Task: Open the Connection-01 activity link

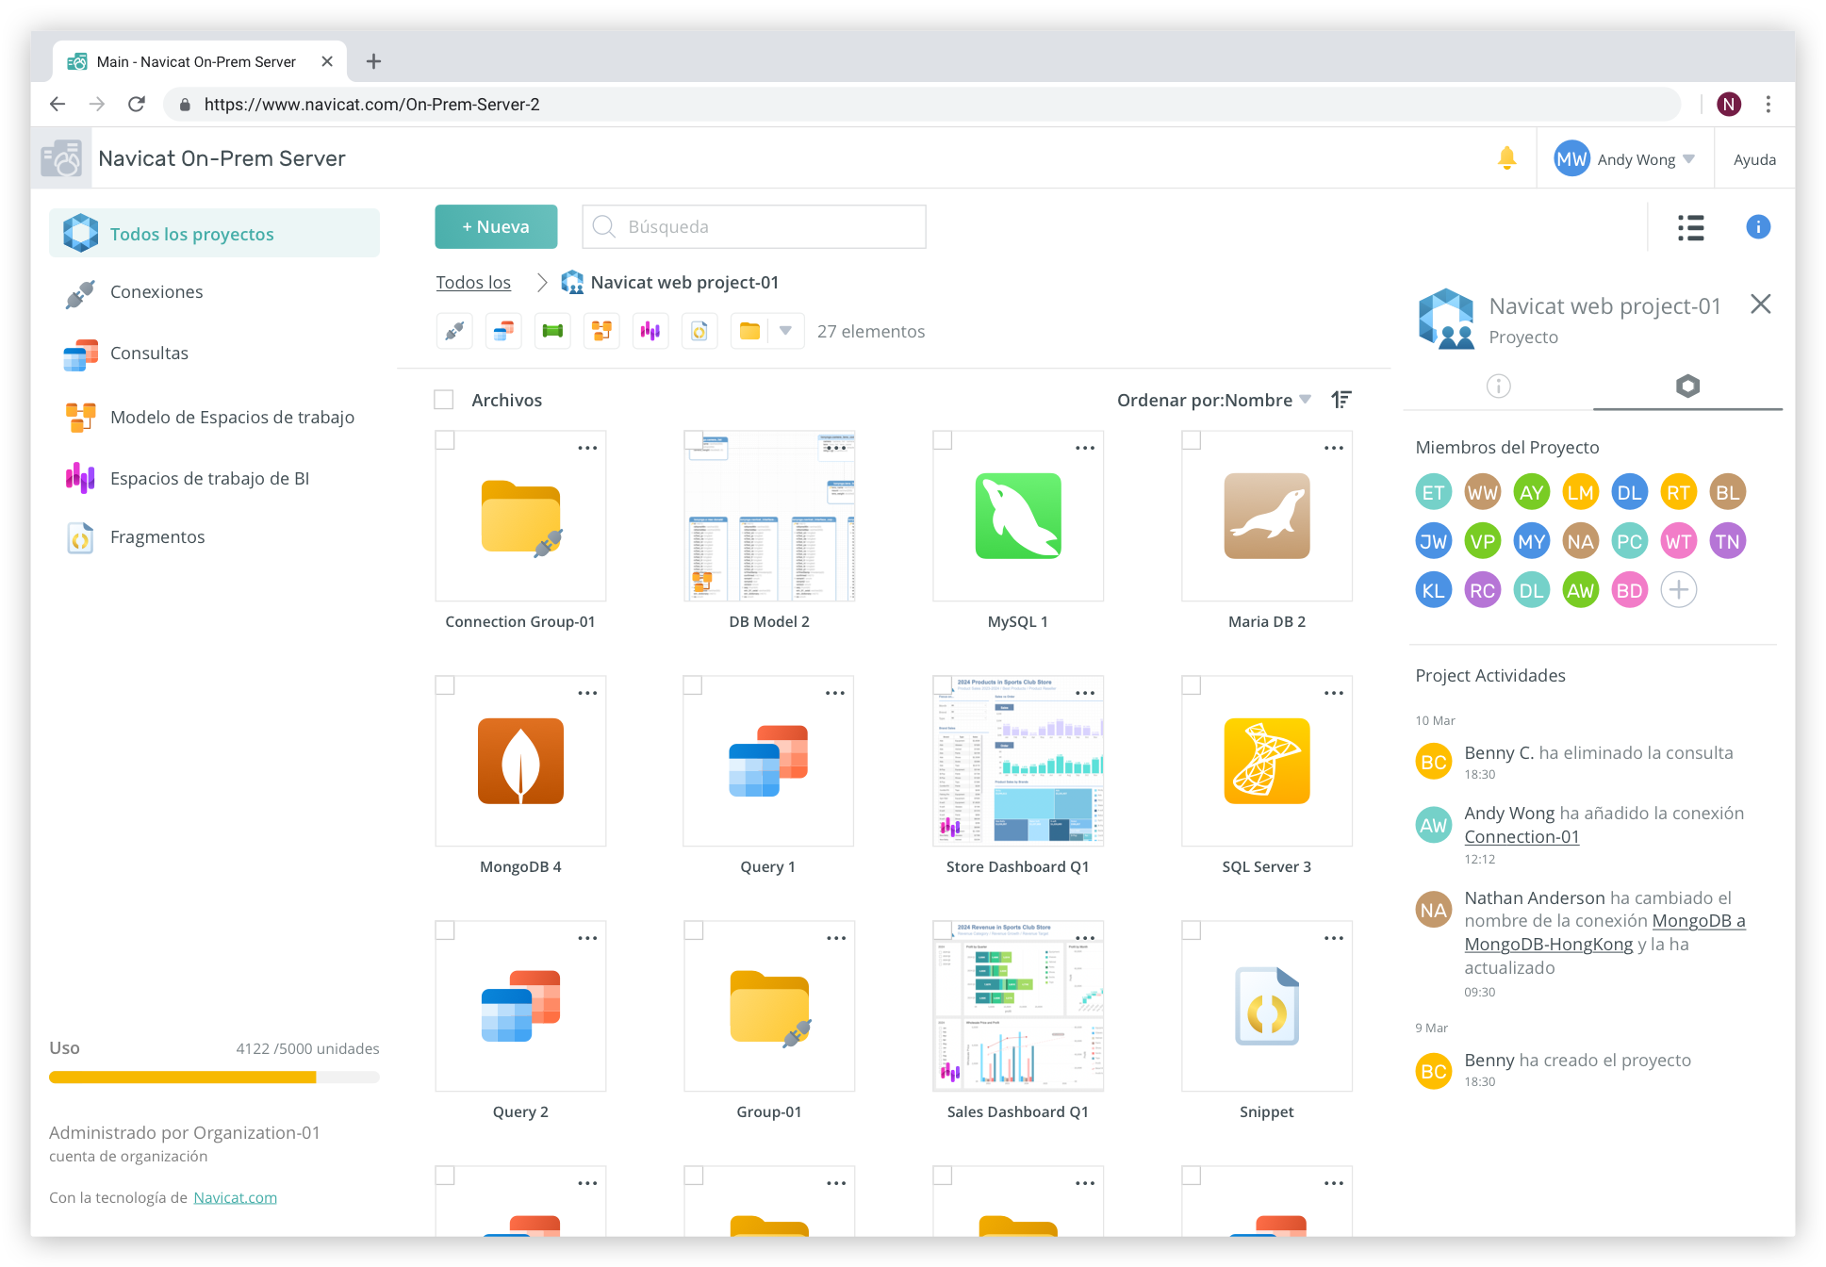Action: [x=1521, y=836]
